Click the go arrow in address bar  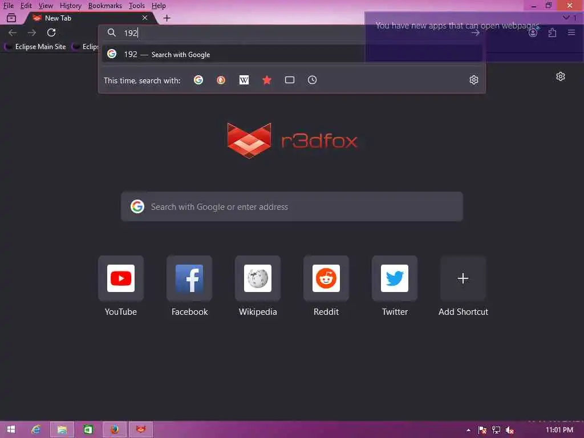coord(475,33)
